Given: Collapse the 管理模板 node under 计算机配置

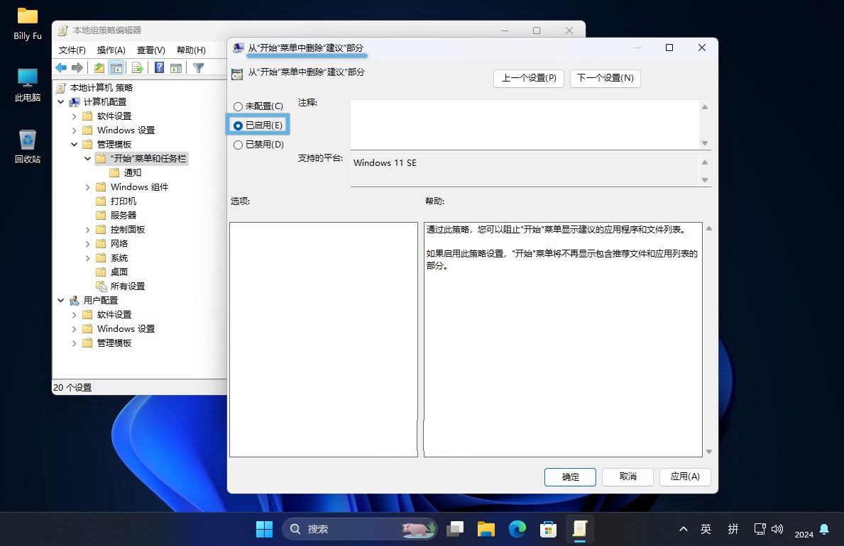Looking at the screenshot, I should 75,145.
